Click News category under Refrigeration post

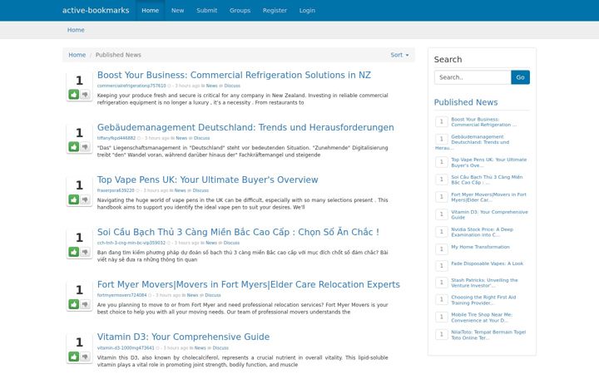tap(211, 86)
